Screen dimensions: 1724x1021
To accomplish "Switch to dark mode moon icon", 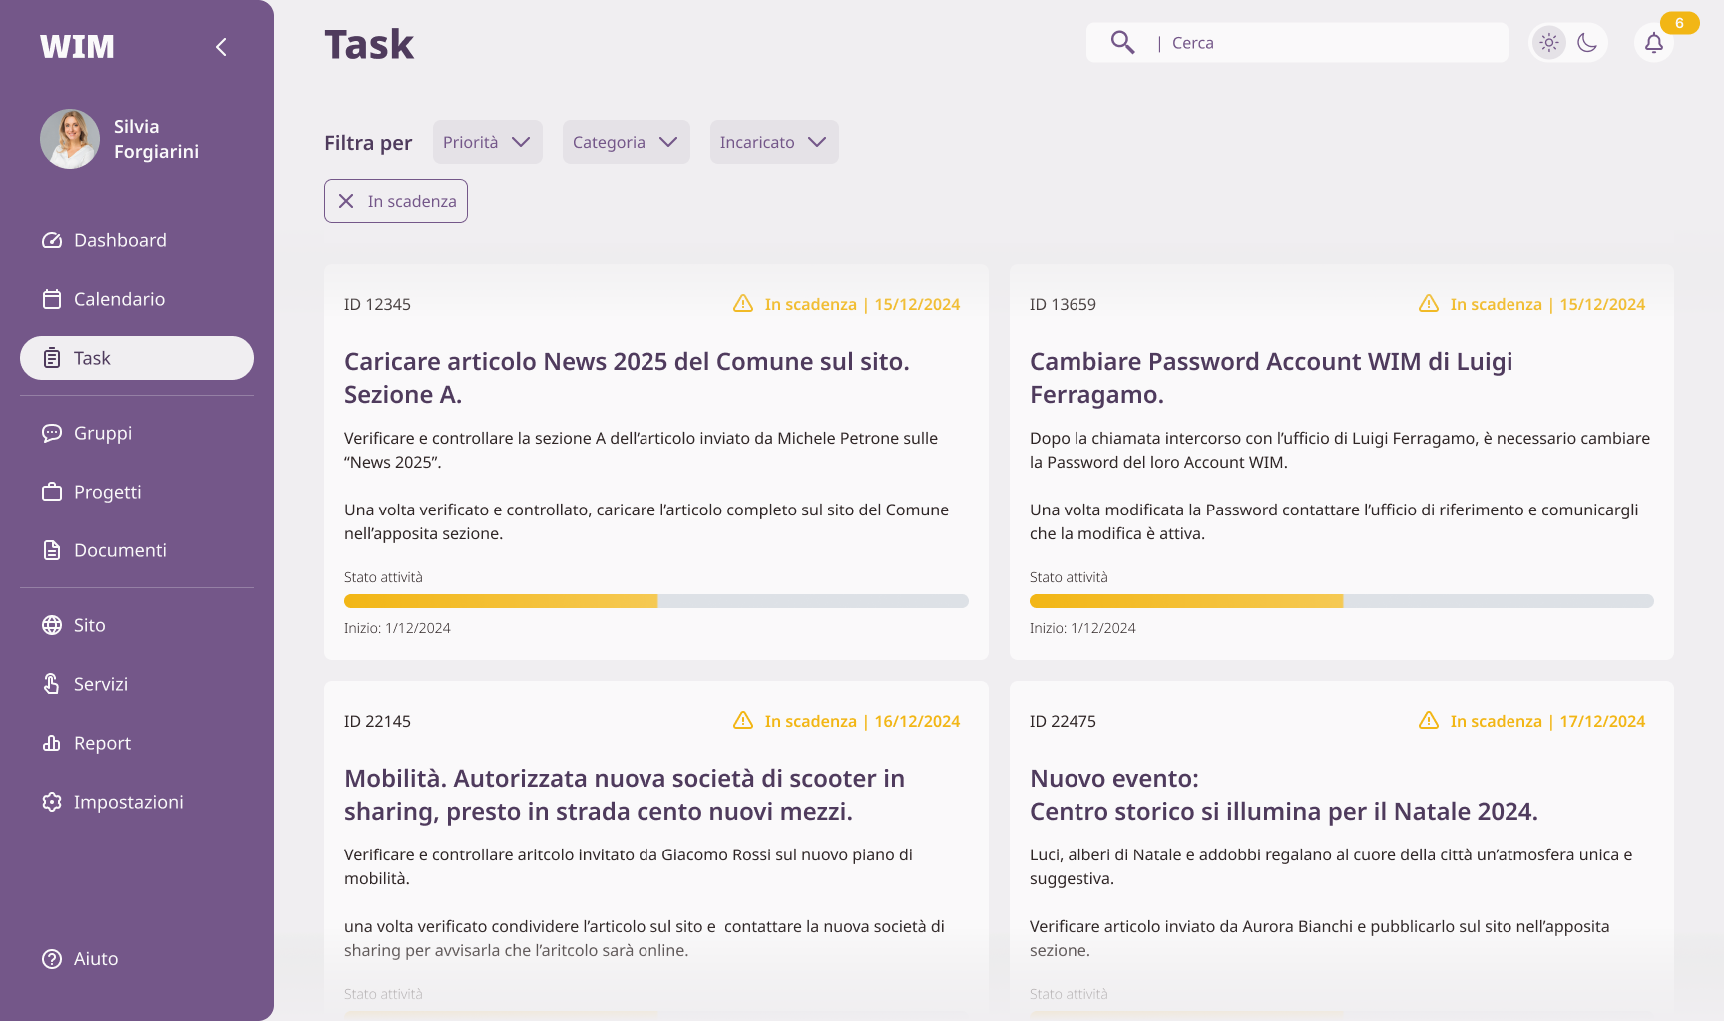I will pos(1587,42).
